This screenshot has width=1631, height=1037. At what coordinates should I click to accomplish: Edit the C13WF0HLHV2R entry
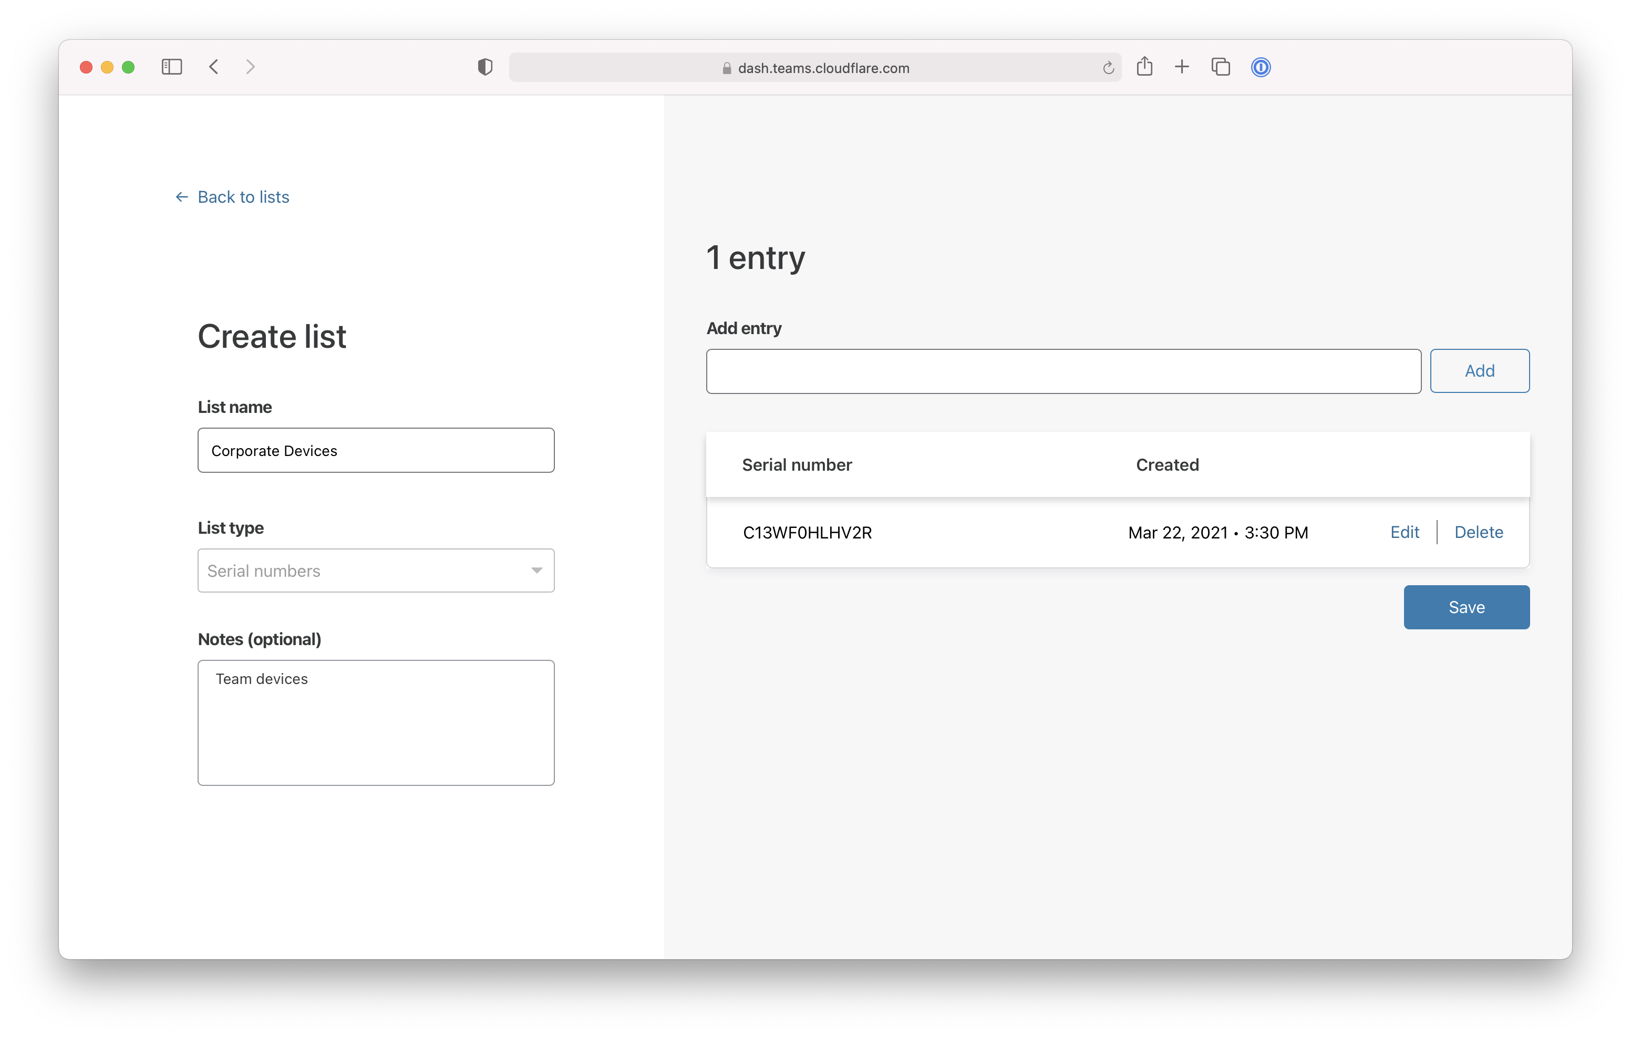point(1404,532)
